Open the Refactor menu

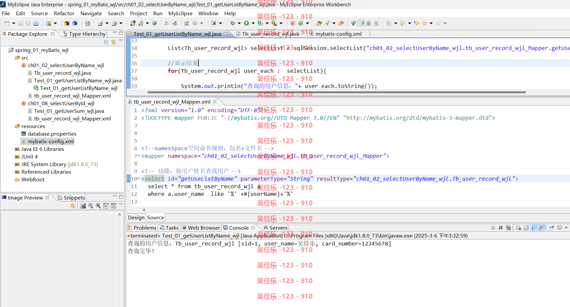[64, 13]
